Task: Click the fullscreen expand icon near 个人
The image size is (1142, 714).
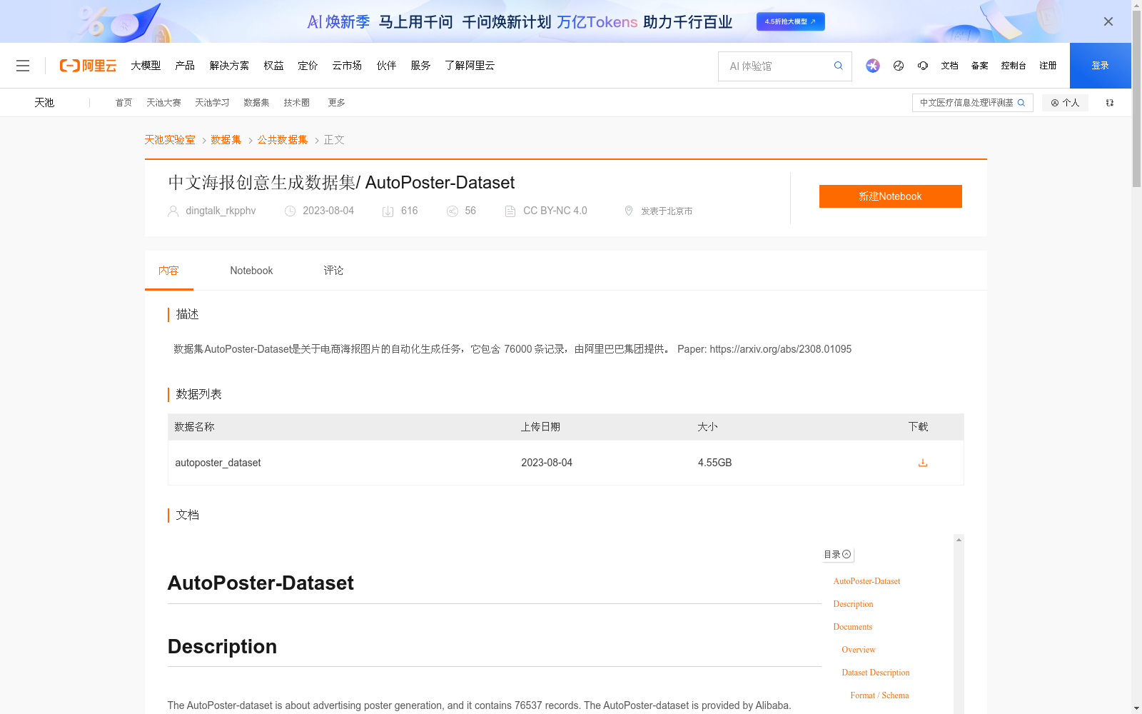Action: pyautogui.click(x=1110, y=103)
